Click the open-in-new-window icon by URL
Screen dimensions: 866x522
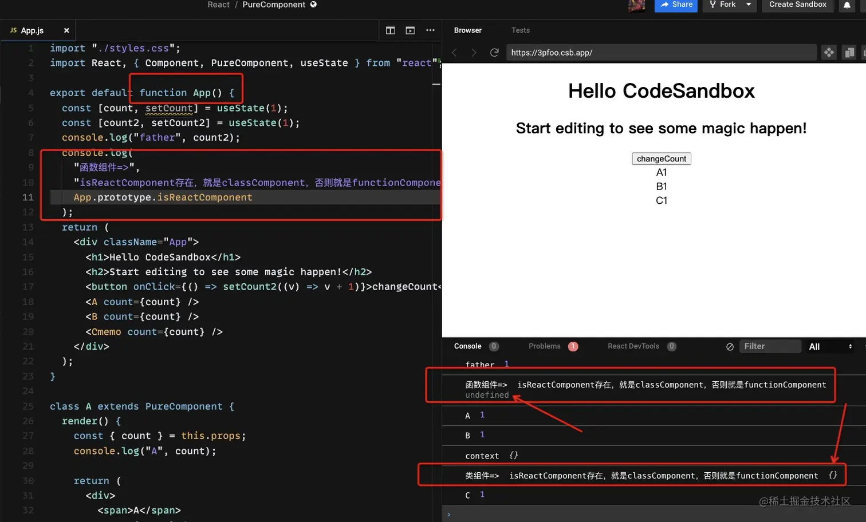[x=849, y=53]
